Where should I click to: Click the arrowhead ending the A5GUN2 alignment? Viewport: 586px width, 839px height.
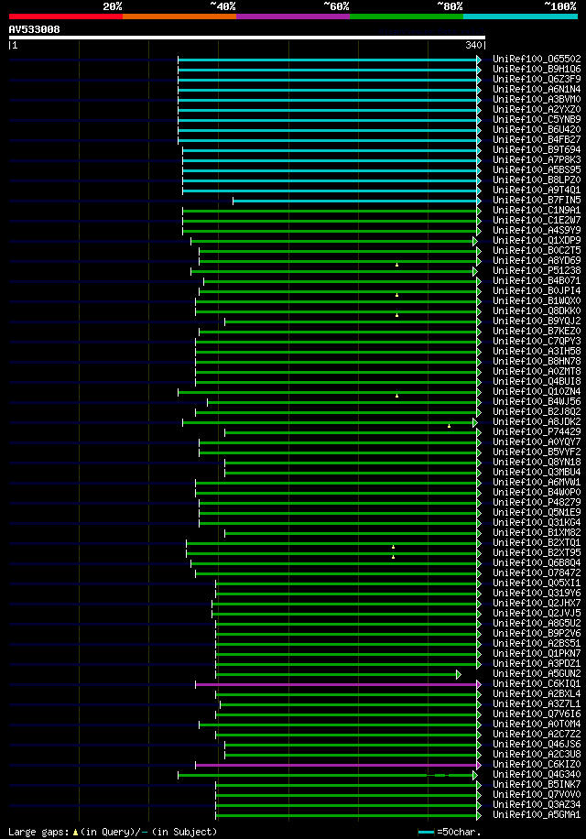459,675
